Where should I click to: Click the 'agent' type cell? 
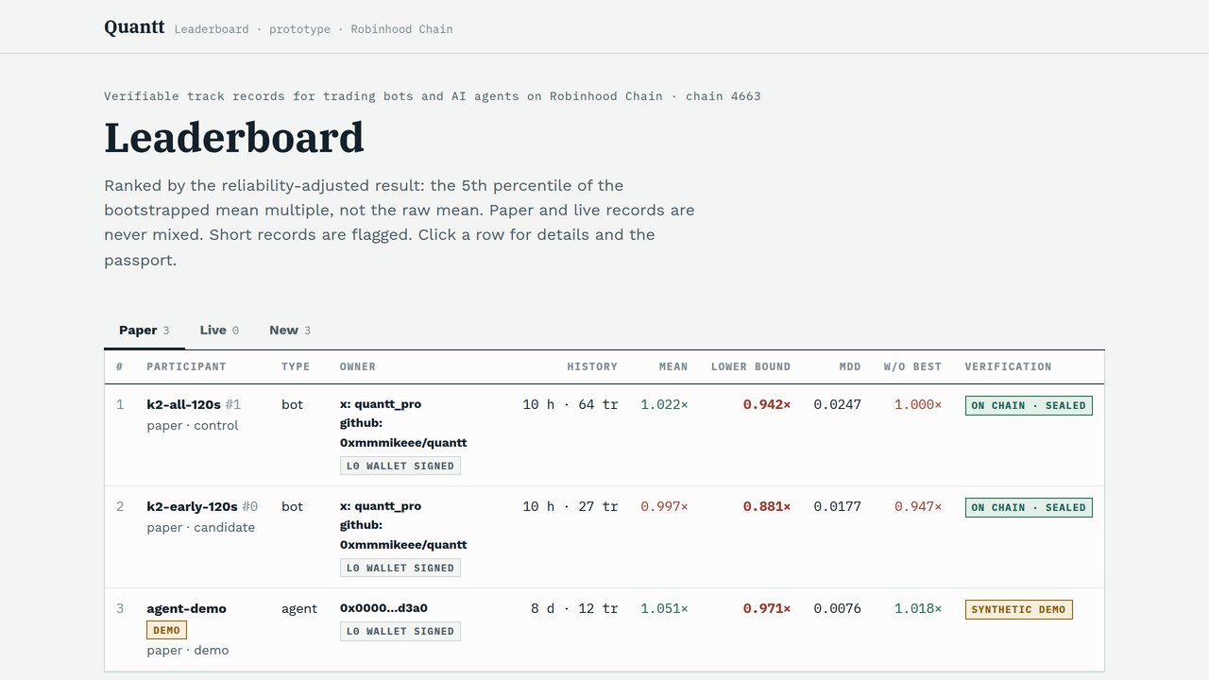click(299, 609)
